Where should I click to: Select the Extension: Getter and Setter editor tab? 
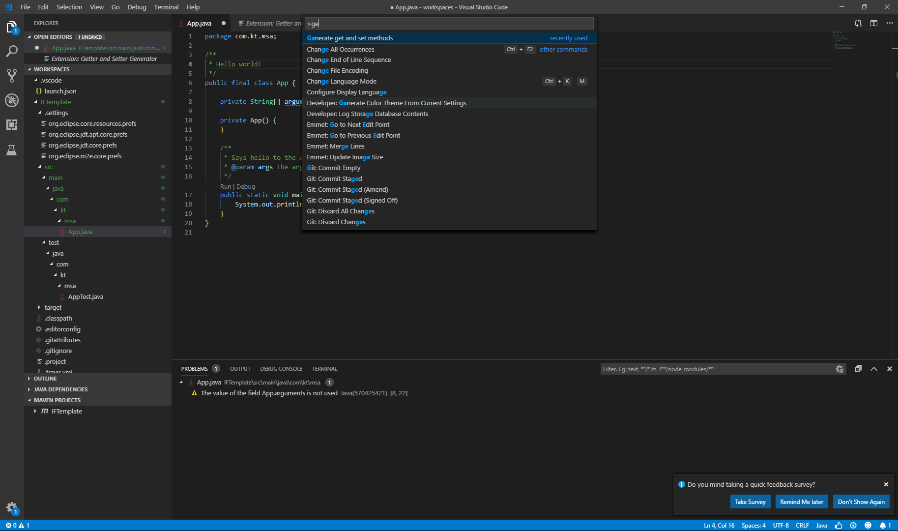tap(270, 23)
